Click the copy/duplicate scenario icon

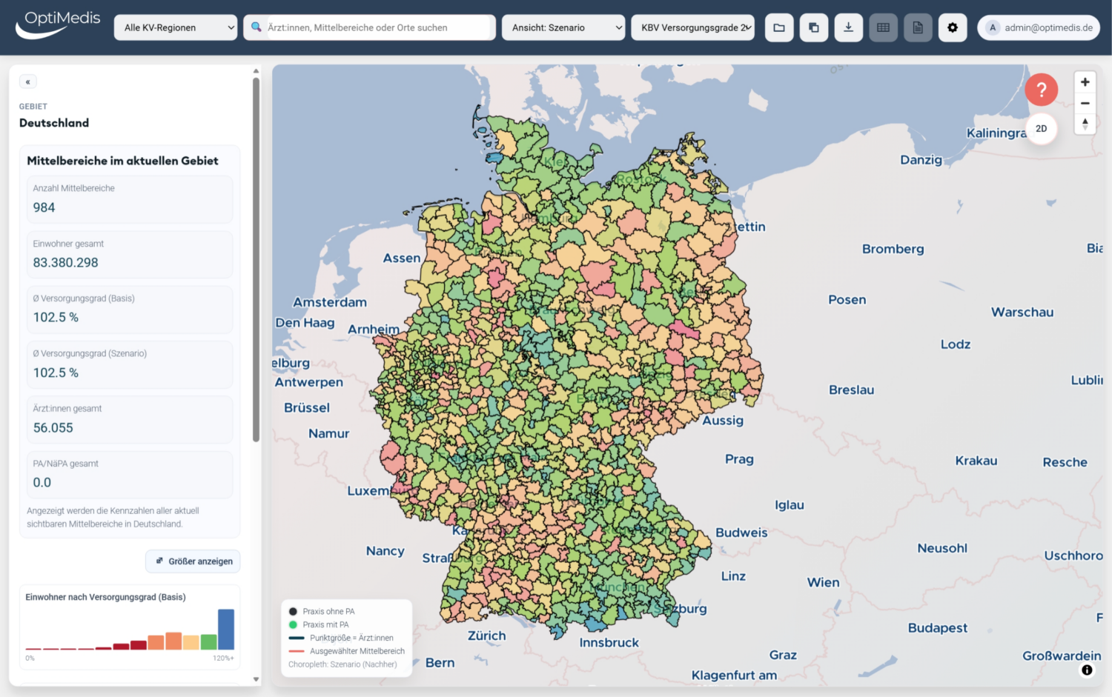click(x=814, y=27)
